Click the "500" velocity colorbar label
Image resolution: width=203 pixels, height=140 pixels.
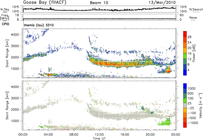[x=190, y=93]
